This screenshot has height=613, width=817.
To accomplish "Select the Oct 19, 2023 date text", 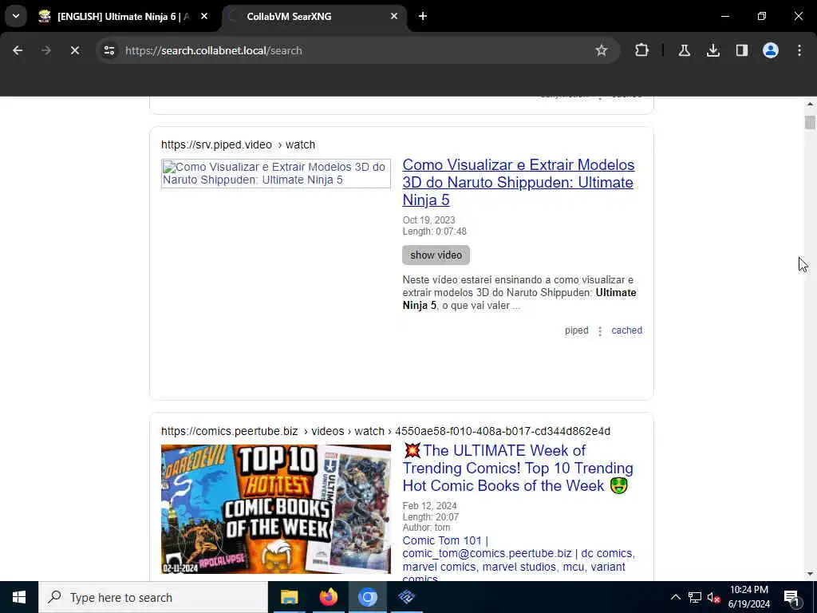I will click(428, 220).
